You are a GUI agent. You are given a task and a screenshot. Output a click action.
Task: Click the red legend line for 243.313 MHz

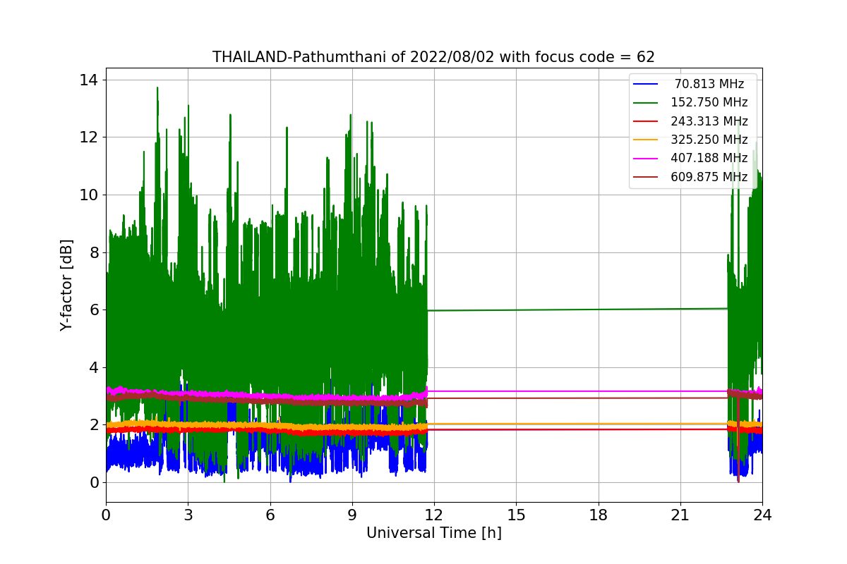[x=646, y=121]
